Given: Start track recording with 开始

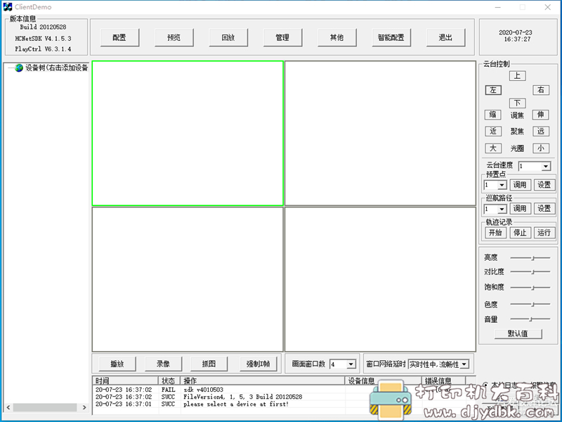Looking at the screenshot, I should pyautogui.click(x=496, y=233).
